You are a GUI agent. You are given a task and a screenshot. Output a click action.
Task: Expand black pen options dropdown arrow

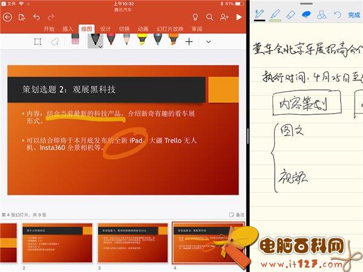point(100,46)
